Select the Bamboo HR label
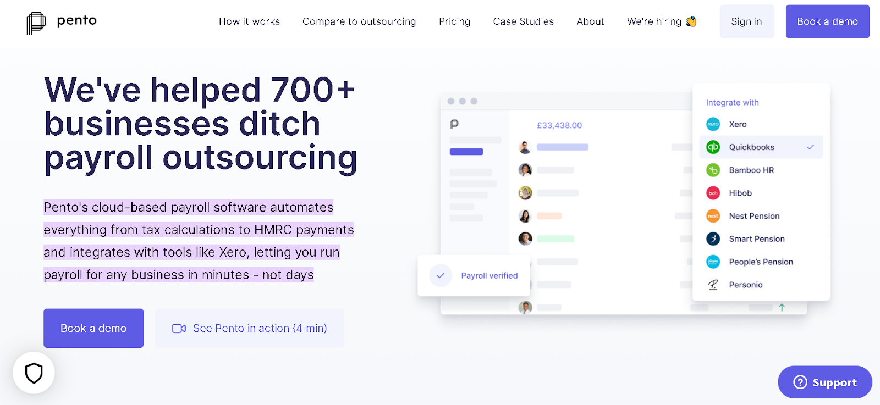Image resolution: width=880 pixels, height=405 pixels. [751, 170]
